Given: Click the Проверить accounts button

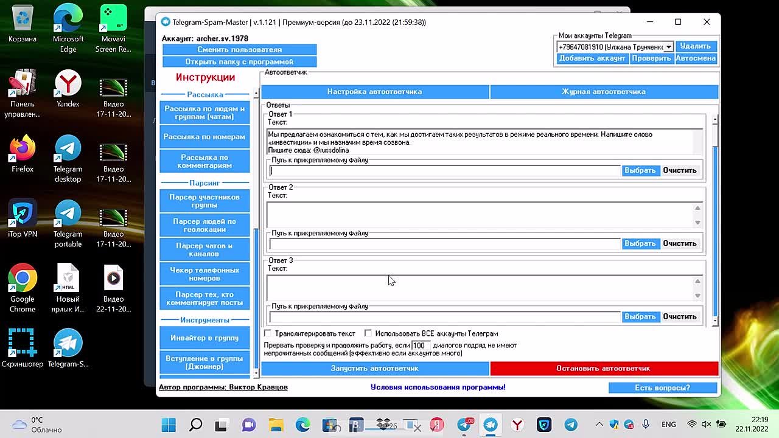Looking at the screenshot, I should tap(651, 58).
